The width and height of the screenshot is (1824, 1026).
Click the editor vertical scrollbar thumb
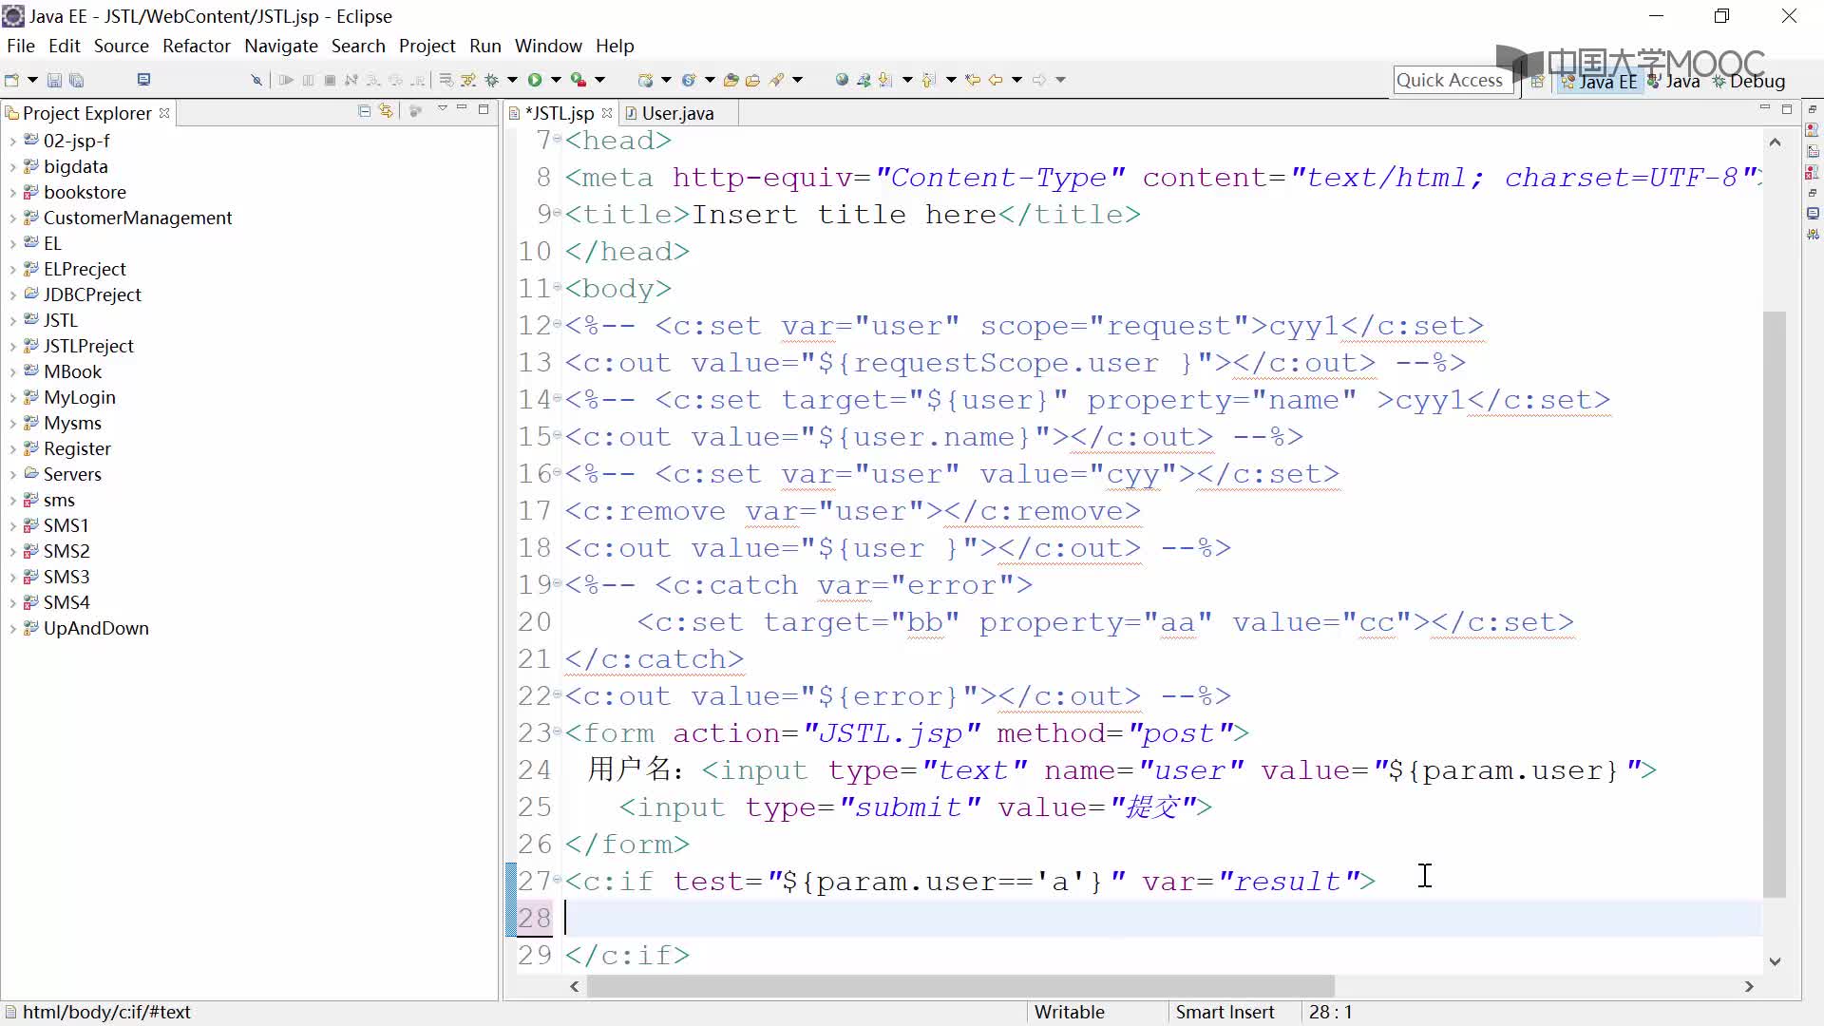tap(1775, 603)
